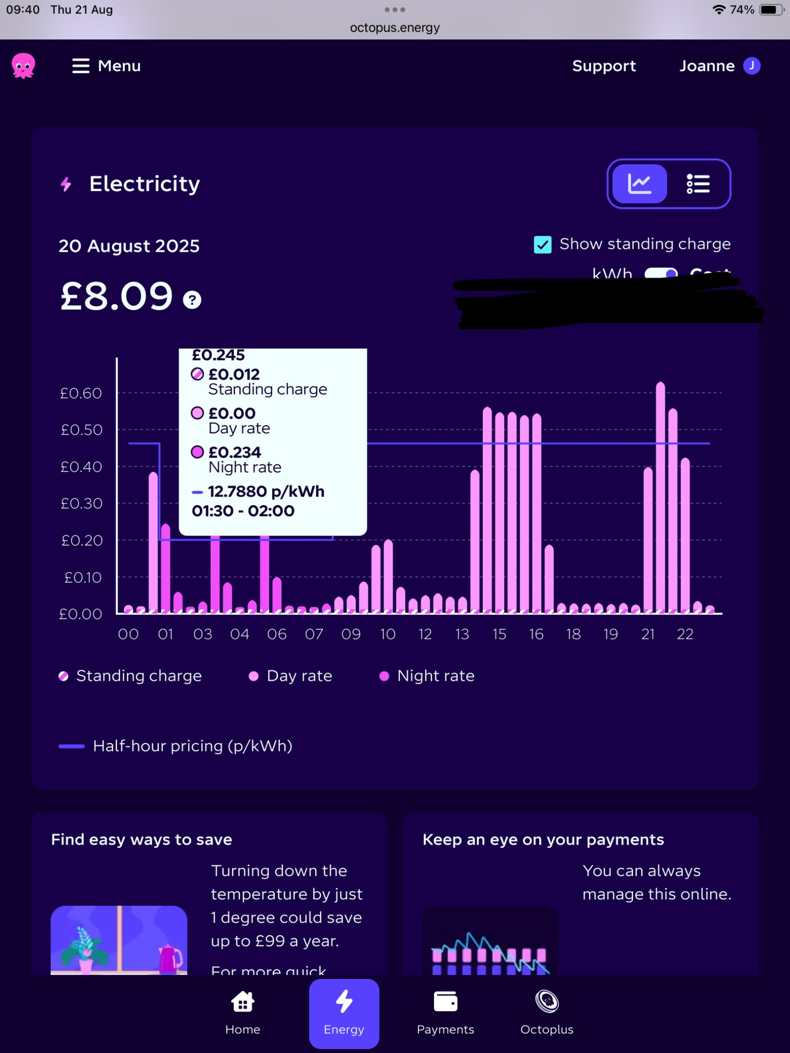Toggle Half-hour pricing legend line
The height and width of the screenshot is (1053, 790).
pos(176,746)
